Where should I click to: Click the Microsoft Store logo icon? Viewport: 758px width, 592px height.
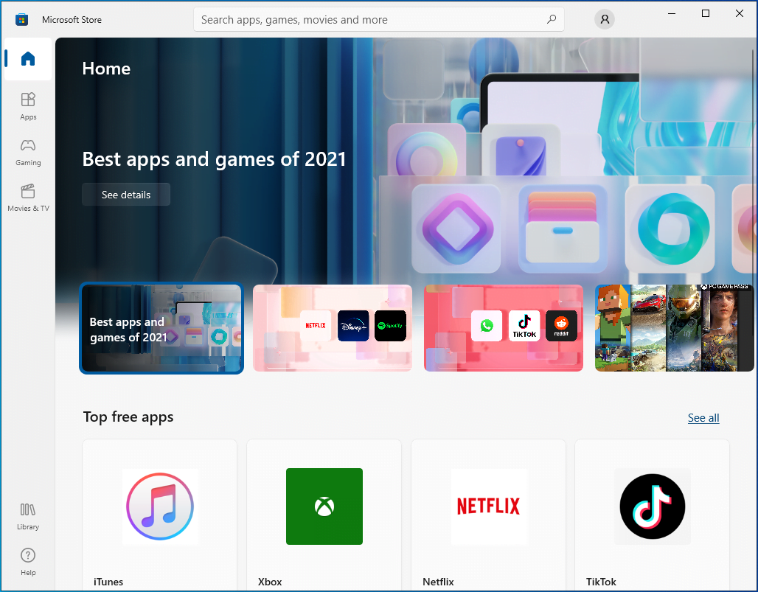point(22,20)
